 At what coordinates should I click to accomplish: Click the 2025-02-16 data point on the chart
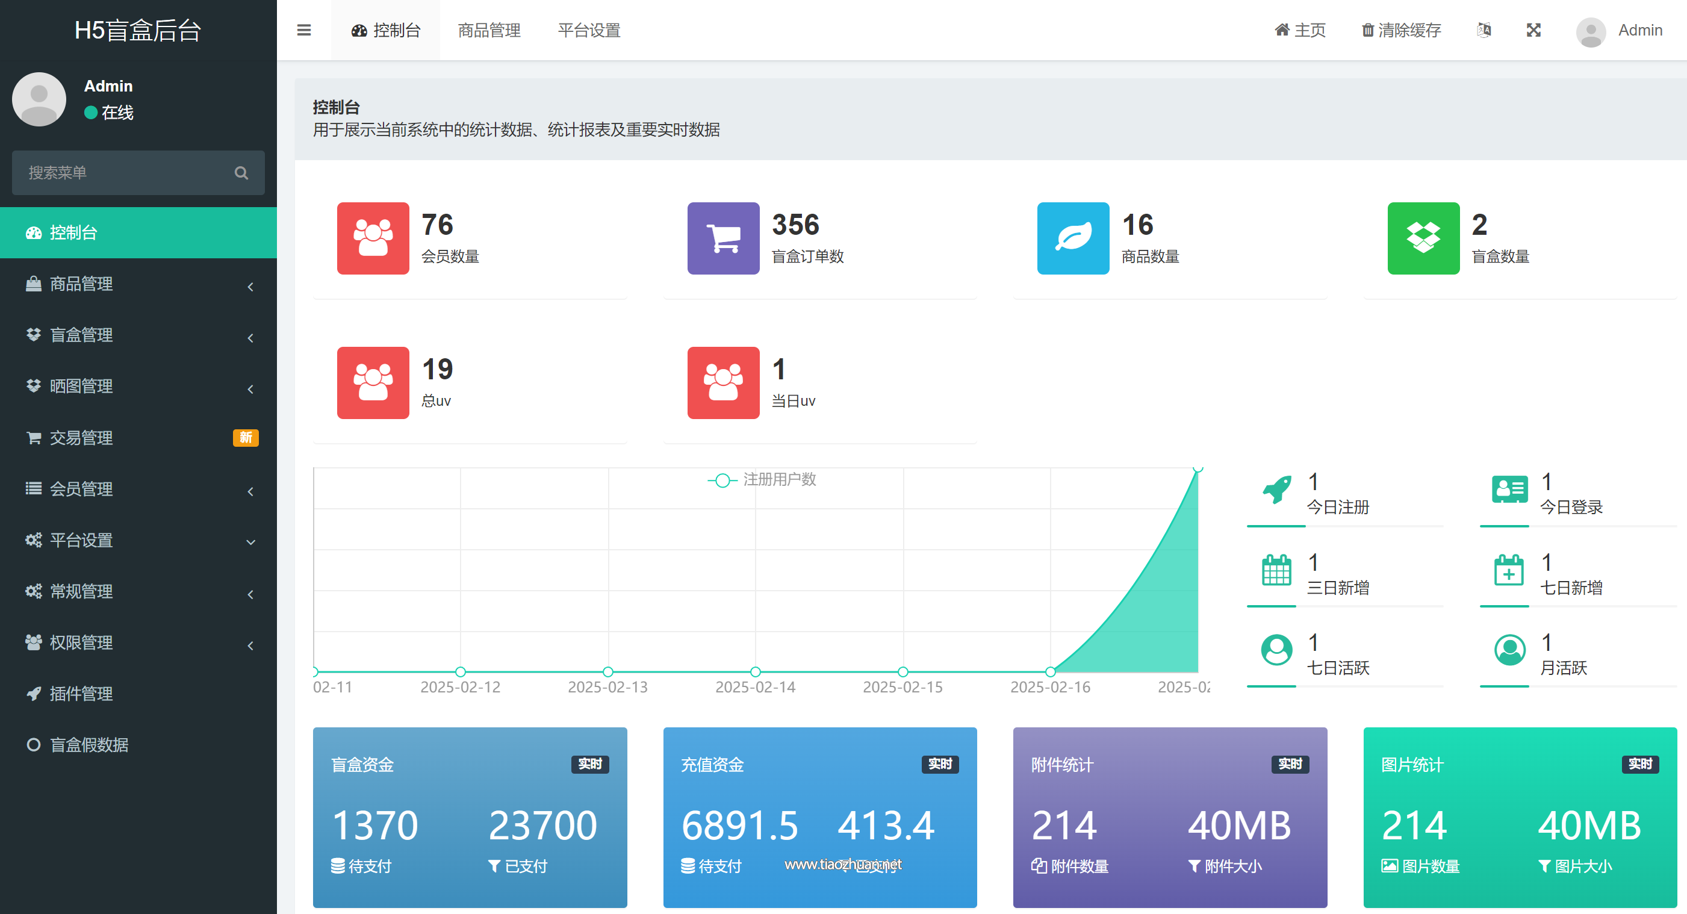tap(1051, 672)
